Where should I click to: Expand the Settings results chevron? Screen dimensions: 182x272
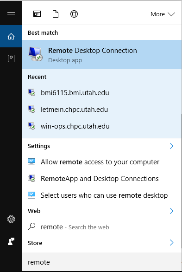coord(171,146)
